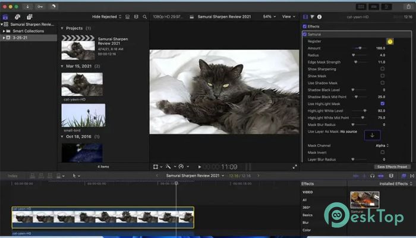
Task: Open the Share export icon
Action: [408, 7]
